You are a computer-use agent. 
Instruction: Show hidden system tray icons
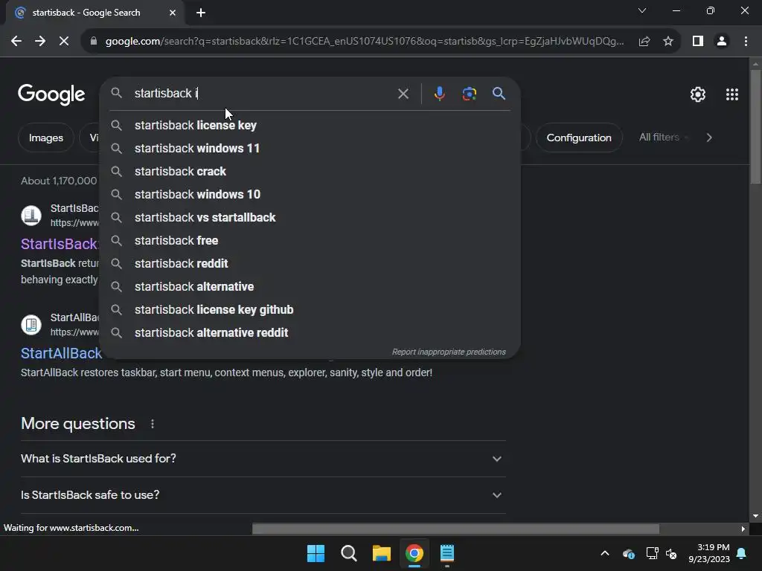point(605,553)
